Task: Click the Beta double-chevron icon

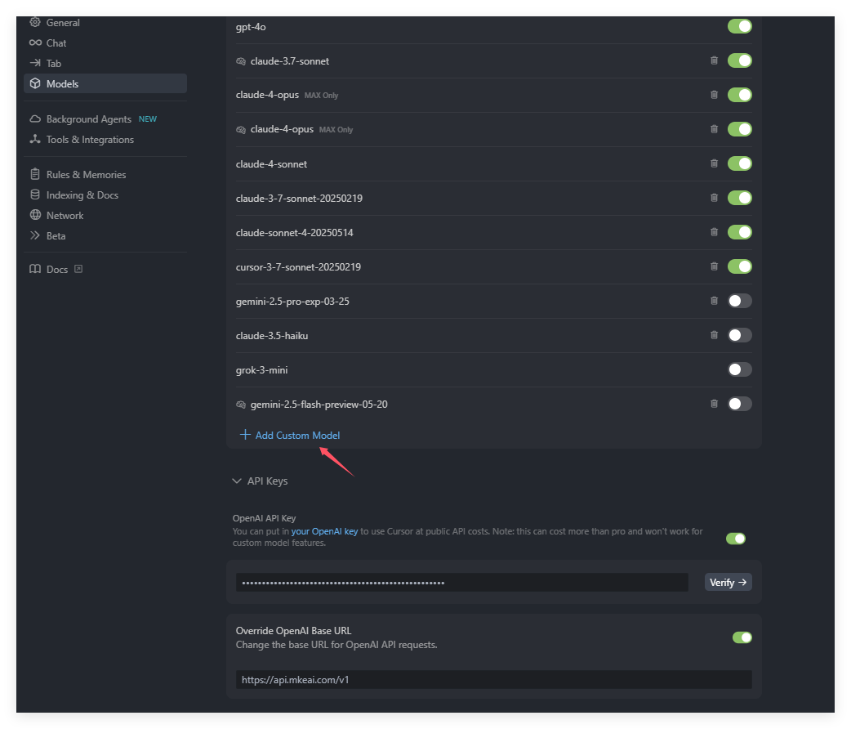Action: pos(35,235)
